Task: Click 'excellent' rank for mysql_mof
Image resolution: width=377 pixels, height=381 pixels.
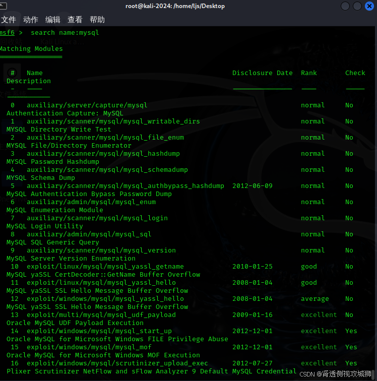Action: 319,347
